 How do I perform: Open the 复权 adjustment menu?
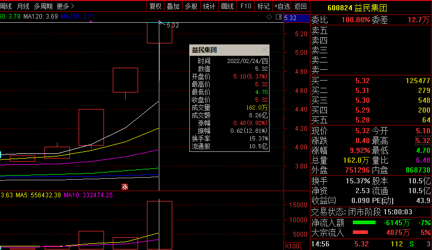point(155,6)
